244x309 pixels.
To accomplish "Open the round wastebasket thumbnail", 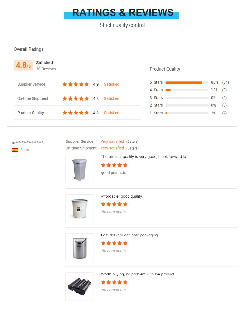I will tap(79, 208).
